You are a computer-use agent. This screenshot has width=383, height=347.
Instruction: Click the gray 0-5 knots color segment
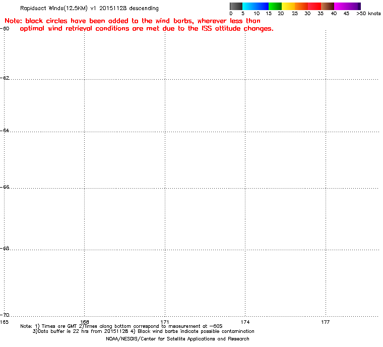[236, 6]
